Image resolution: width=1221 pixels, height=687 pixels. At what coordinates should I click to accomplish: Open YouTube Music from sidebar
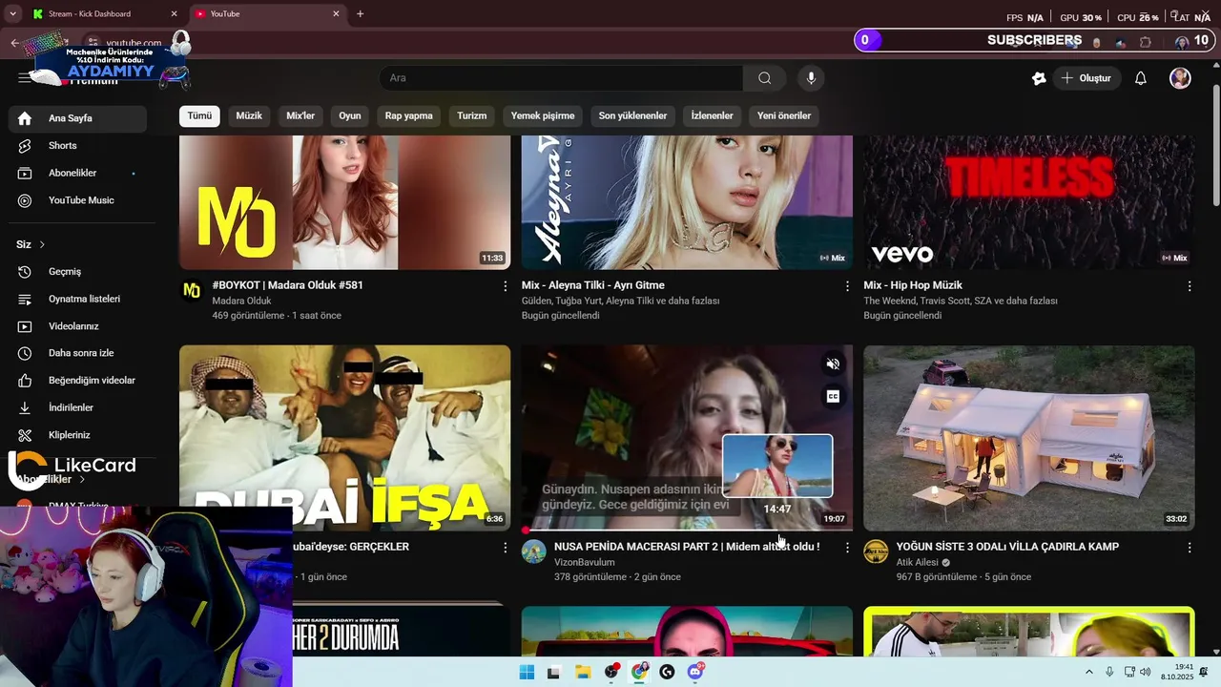point(77,200)
